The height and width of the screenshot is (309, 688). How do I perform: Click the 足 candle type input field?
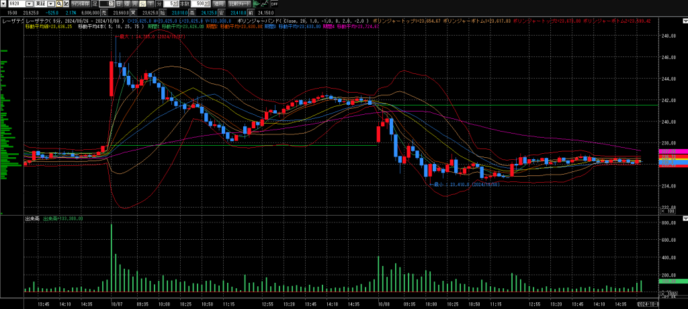coord(103,4)
